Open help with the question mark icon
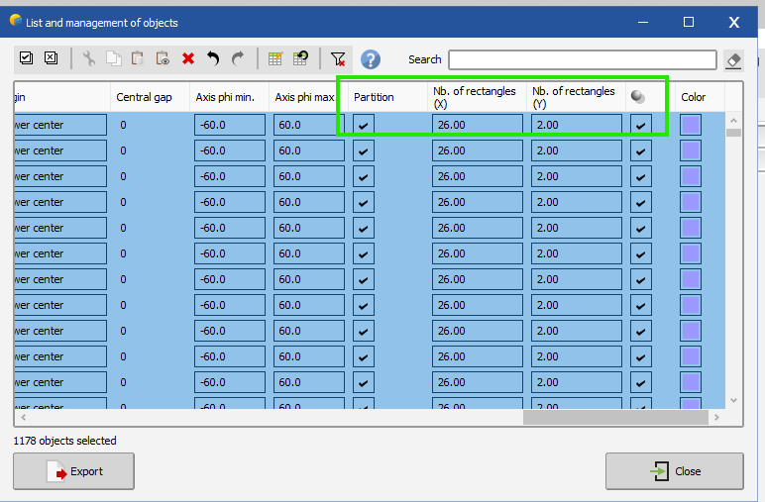Viewport: 765px width, 502px height. coord(371,59)
